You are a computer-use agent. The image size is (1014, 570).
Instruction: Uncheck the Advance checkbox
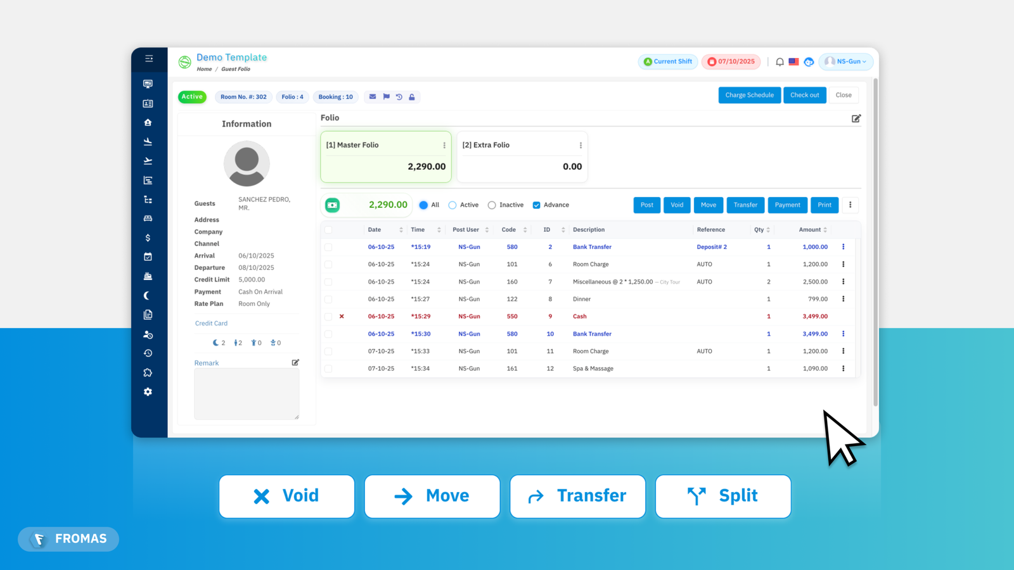(536, 205)
